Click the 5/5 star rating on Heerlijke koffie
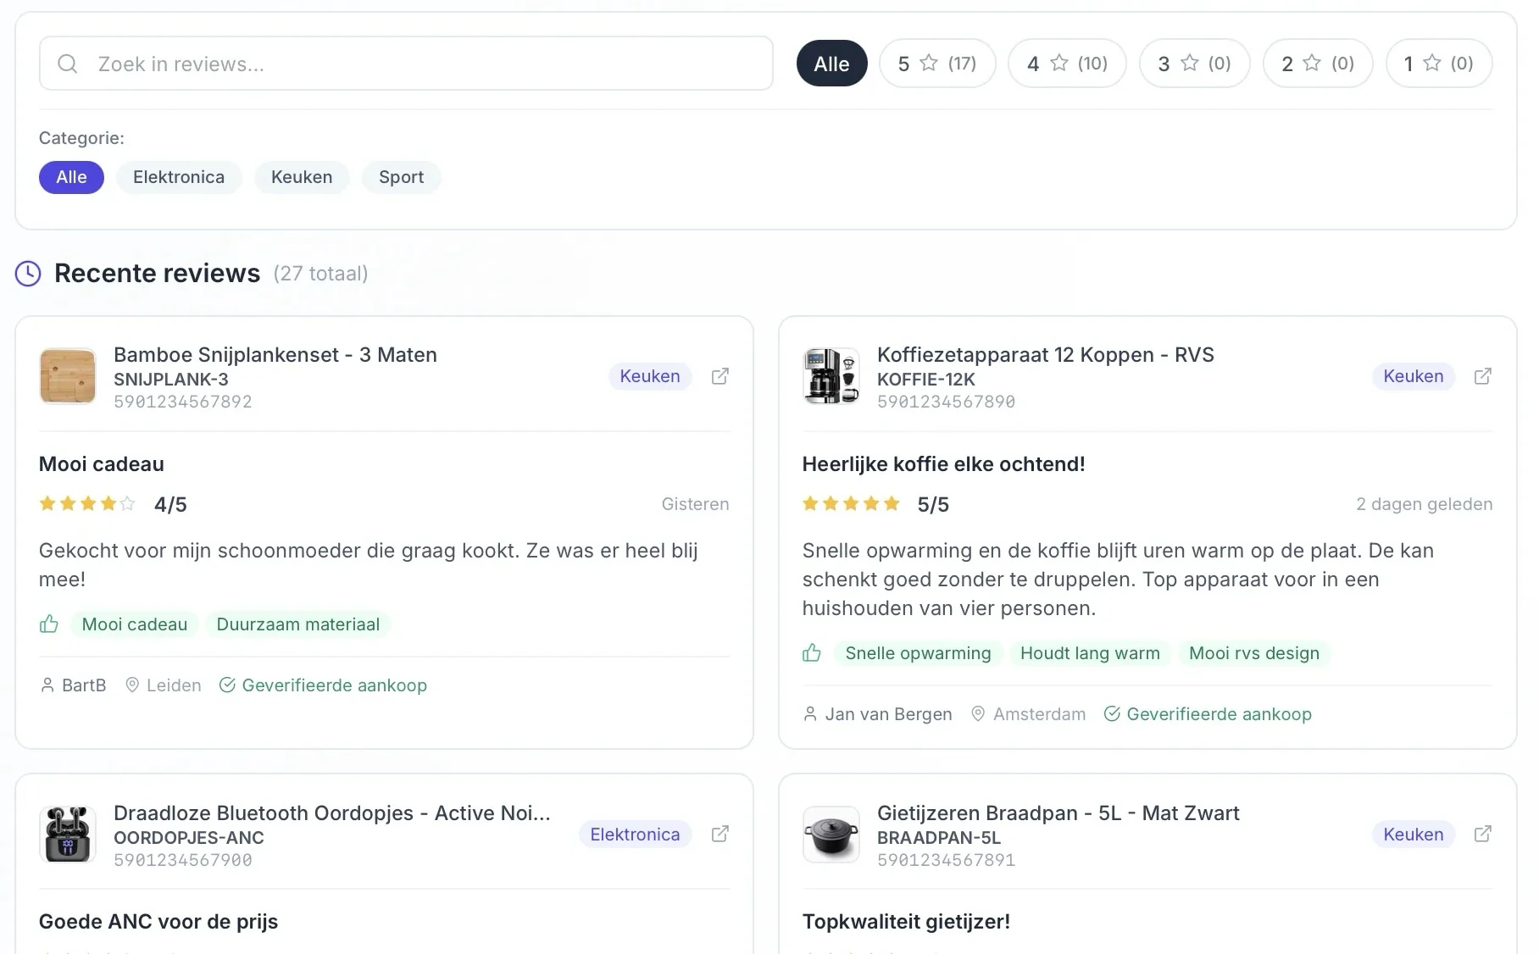Viewport: 1539px width, 954px height. point(875,504)
